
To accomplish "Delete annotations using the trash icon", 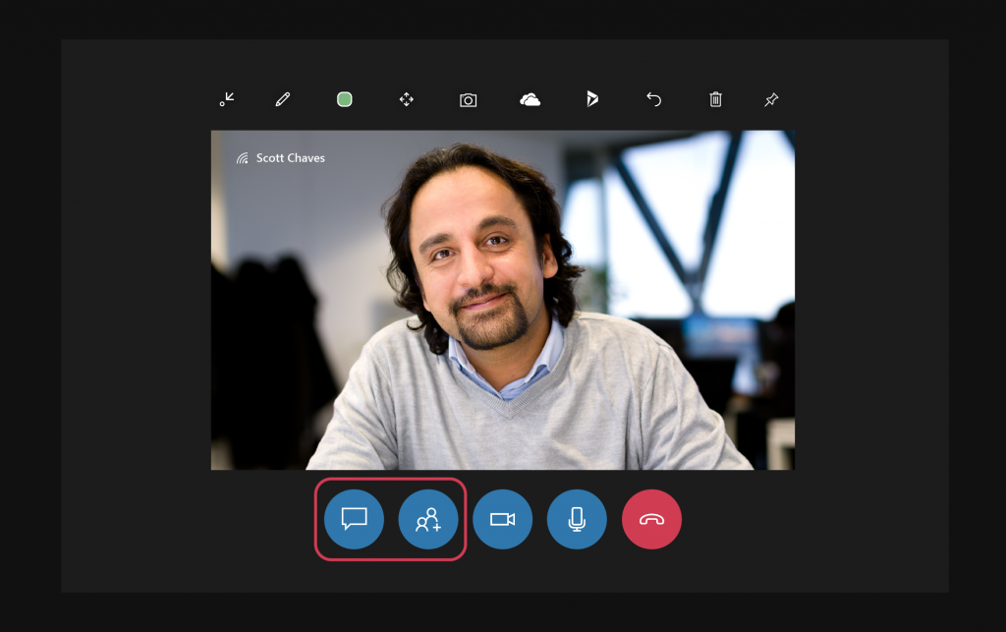I will tap(715, 99).
